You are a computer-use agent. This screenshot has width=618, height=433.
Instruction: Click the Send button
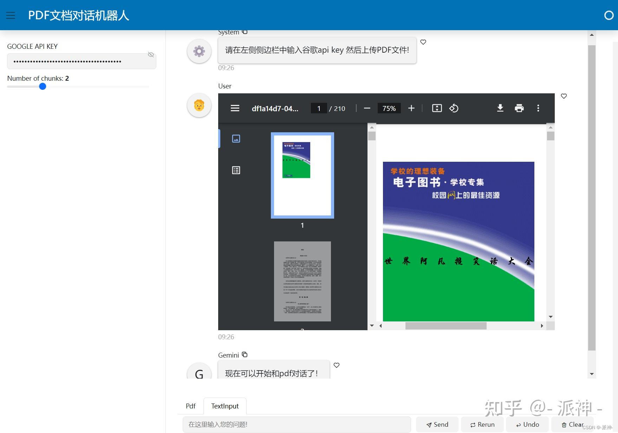437,424
